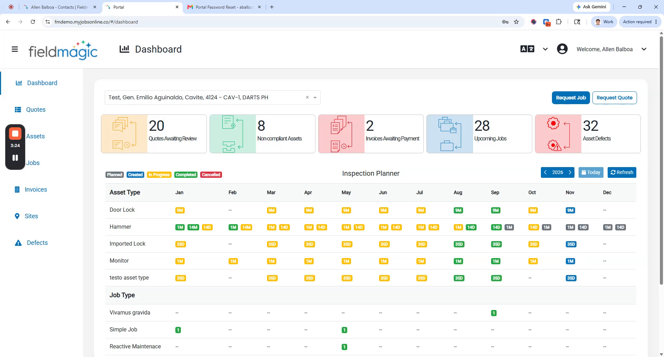Image resolution: width=664 pixels, height=357 pixels.
Task: Expand the language dropdown chevron
Action: point(545,49)
